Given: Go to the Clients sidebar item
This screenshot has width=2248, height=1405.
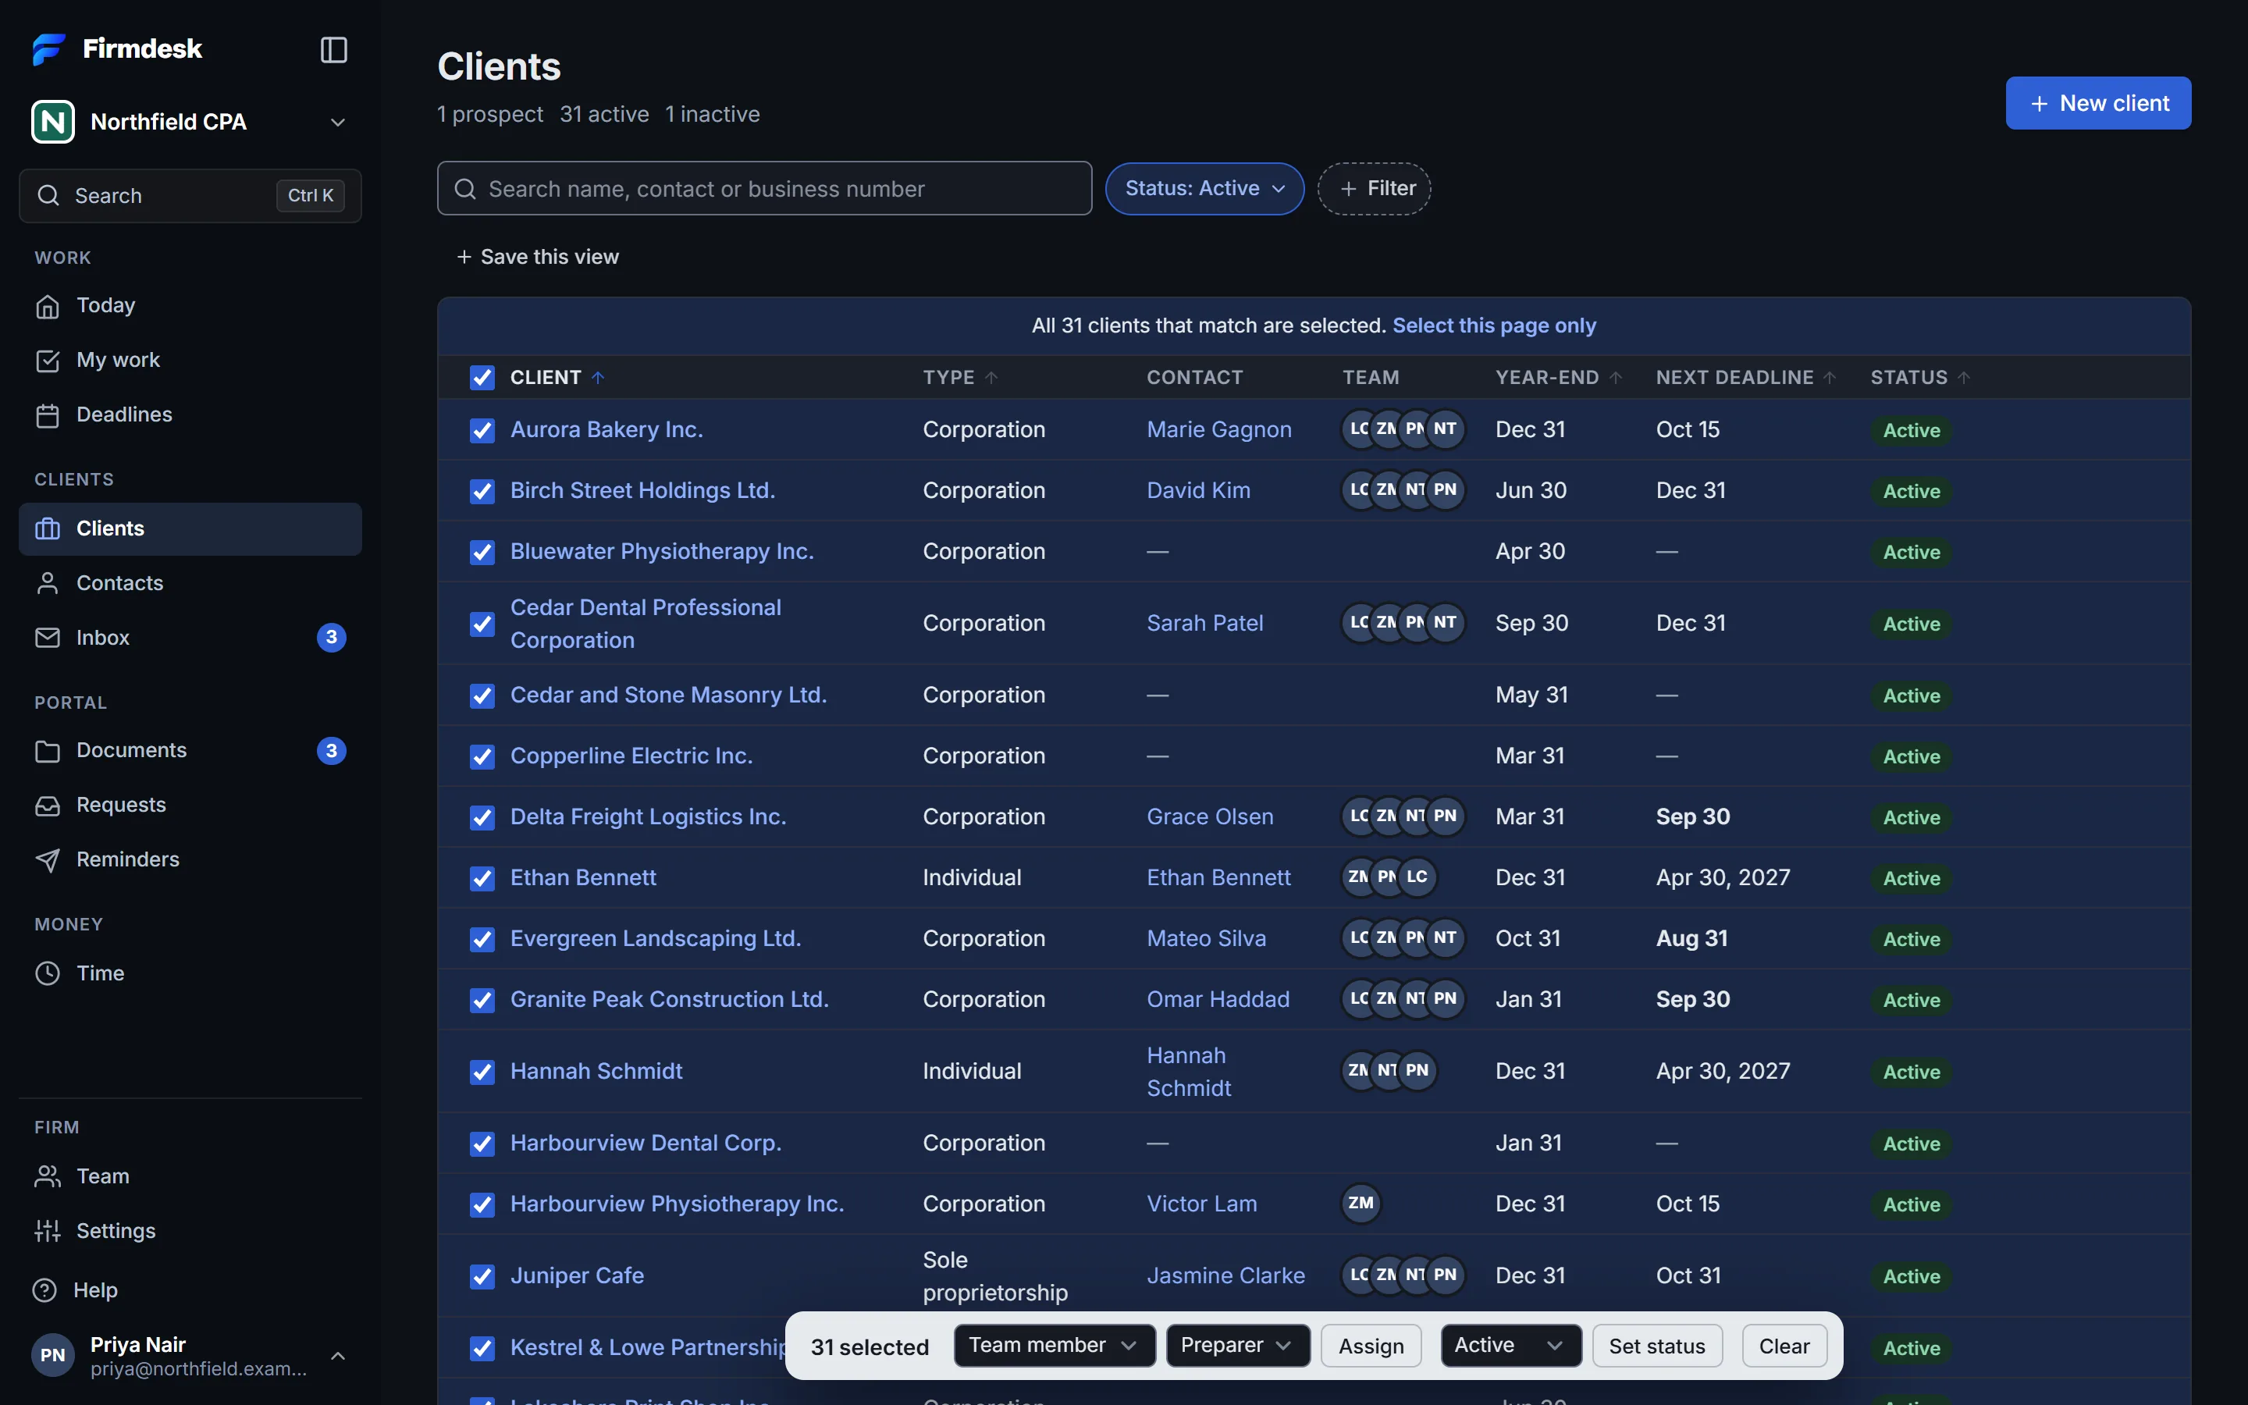Looking at the screenshot, I should pos(190,528).
